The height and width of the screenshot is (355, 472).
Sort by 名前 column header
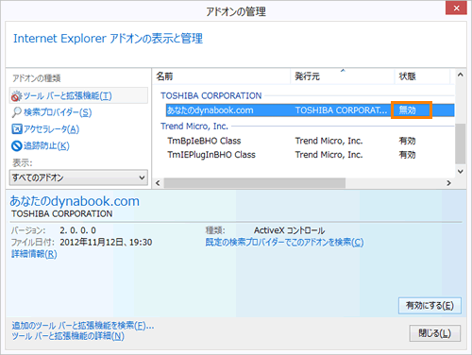[222, 76]
